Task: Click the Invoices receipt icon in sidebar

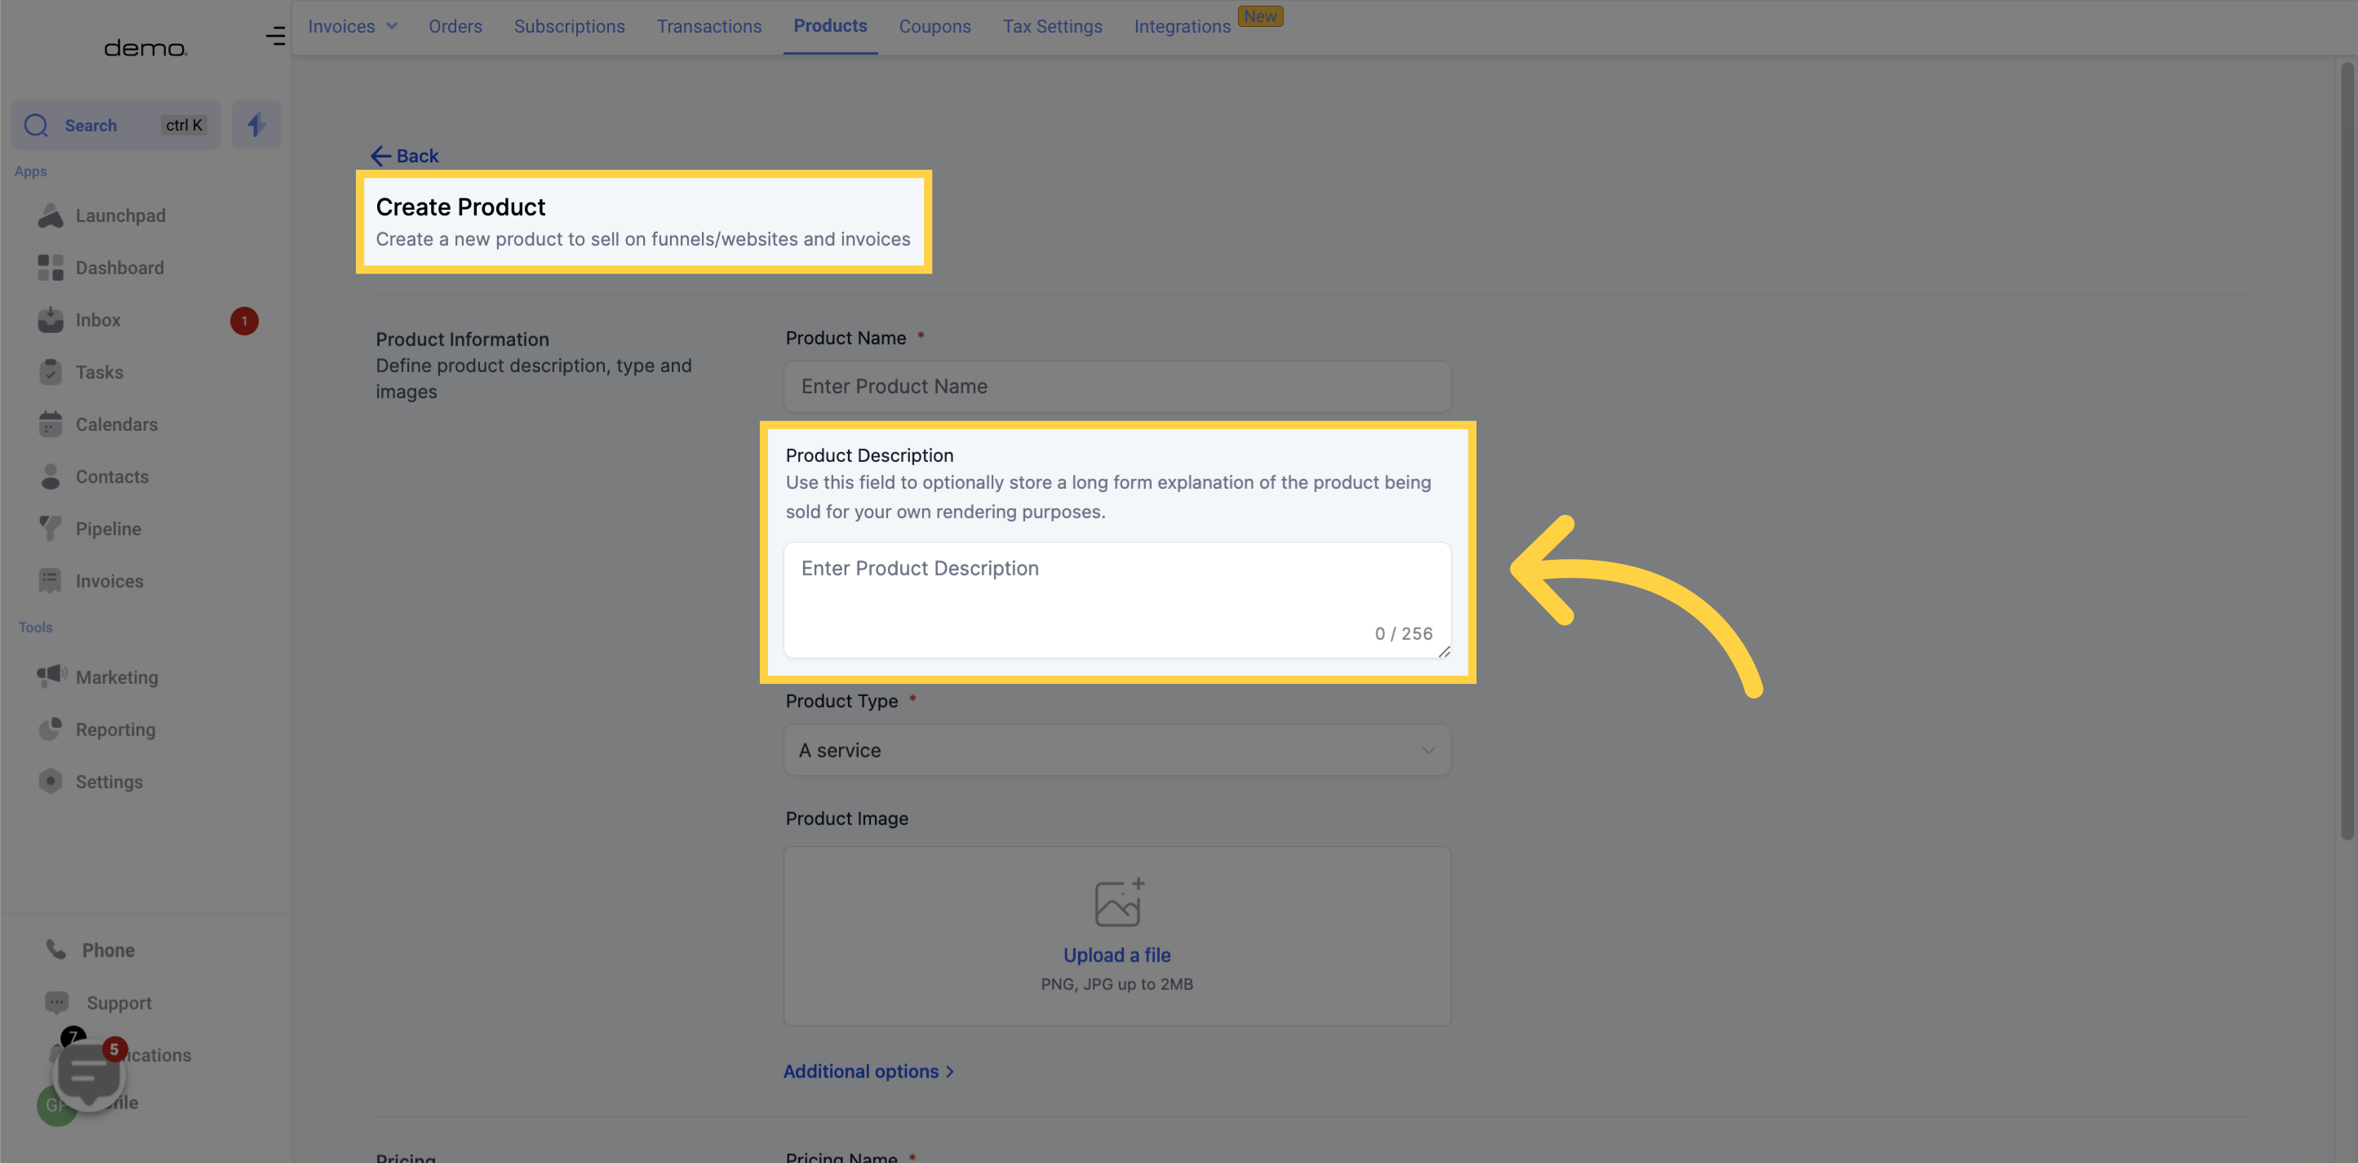Action: point(51,581)
